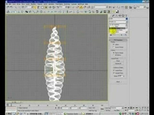Click the Align tool icon
This screenshot has height=115, width=154.
point(114,7)
